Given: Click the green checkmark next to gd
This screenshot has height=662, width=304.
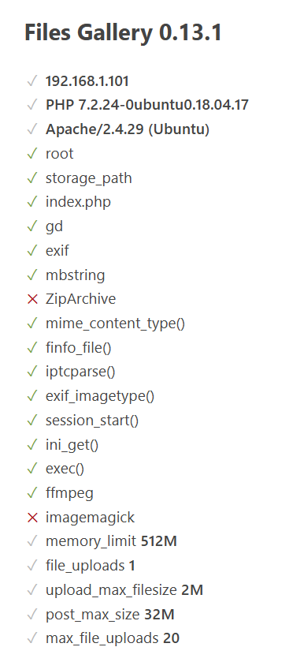Looking at the screenshot, I should [x=32, y=226].
